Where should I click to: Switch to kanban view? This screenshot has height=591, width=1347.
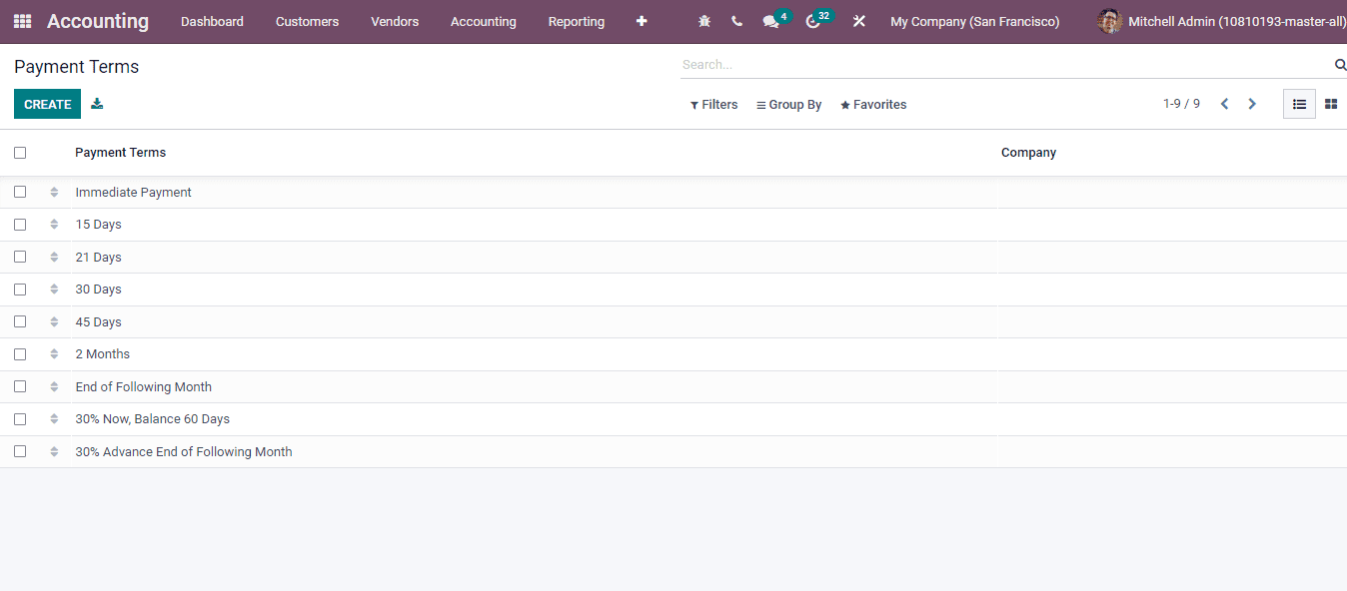pos(1330,103)
